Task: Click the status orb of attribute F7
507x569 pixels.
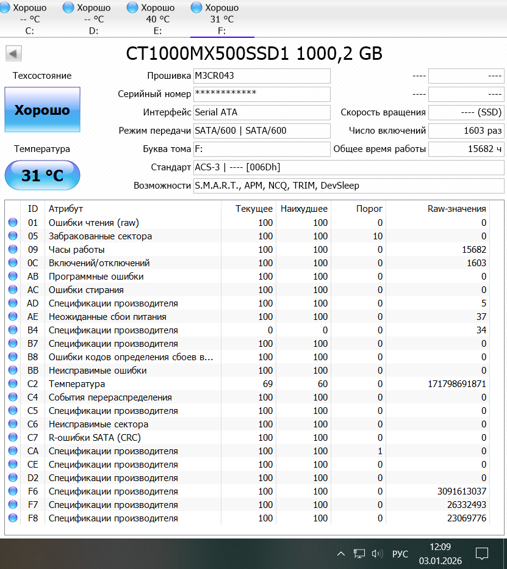Action: (13, 504)
